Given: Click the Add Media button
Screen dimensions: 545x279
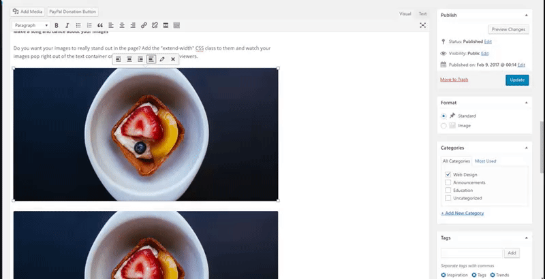Looking at the screenshot, I should 27,12.
